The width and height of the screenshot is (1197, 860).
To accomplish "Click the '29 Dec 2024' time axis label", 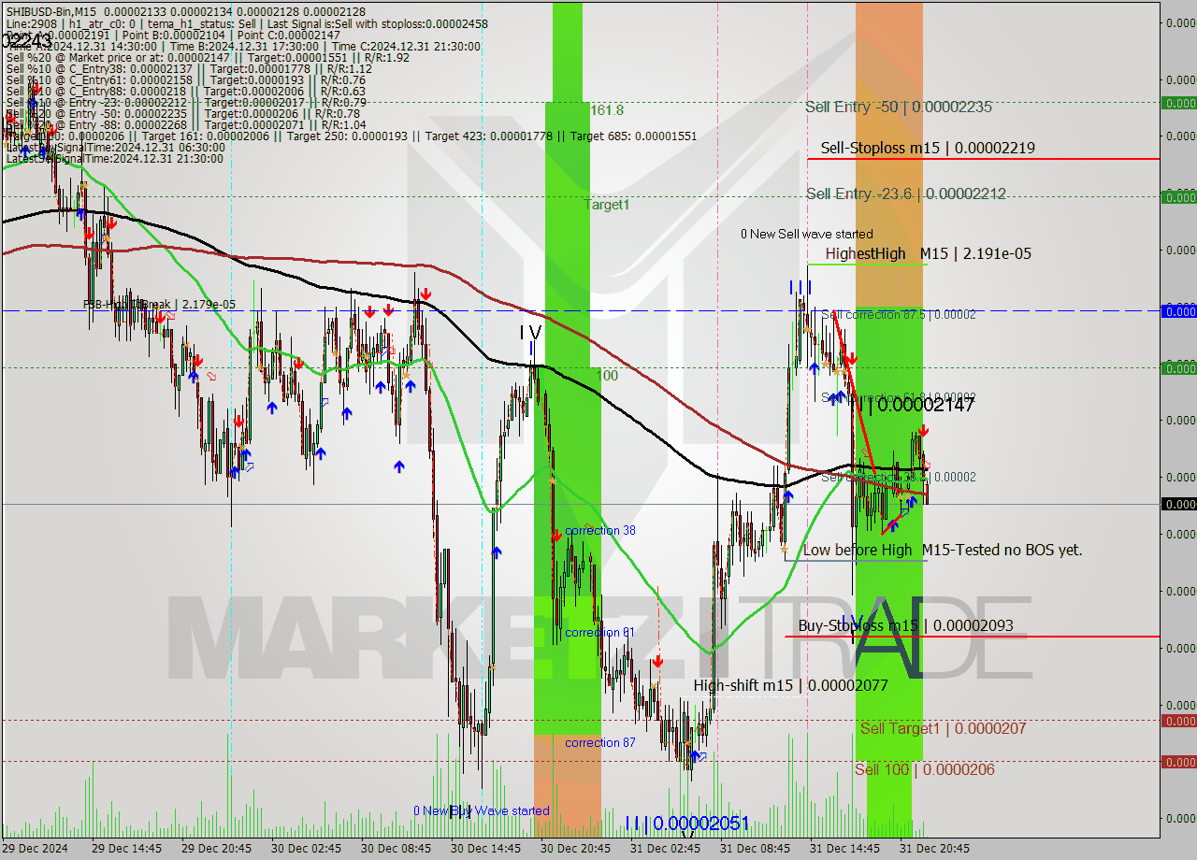I will point(35,849).
